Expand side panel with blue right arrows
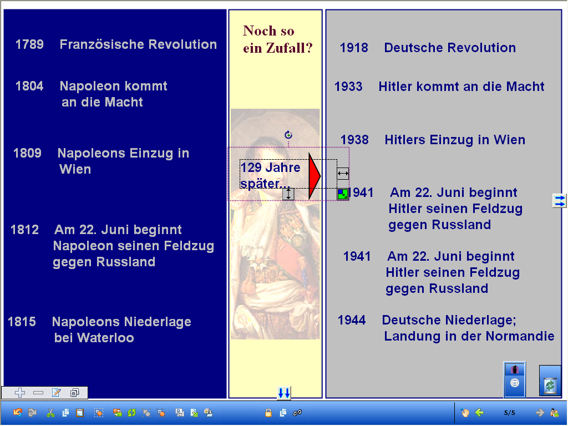Screen dimensions: 568x426 [x=559, y=201]
